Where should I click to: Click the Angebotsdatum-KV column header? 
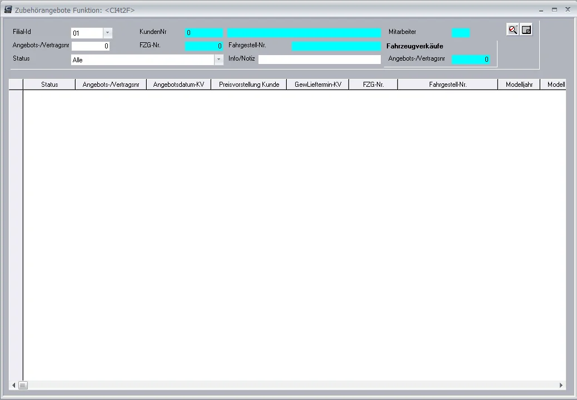click(178, 85)
